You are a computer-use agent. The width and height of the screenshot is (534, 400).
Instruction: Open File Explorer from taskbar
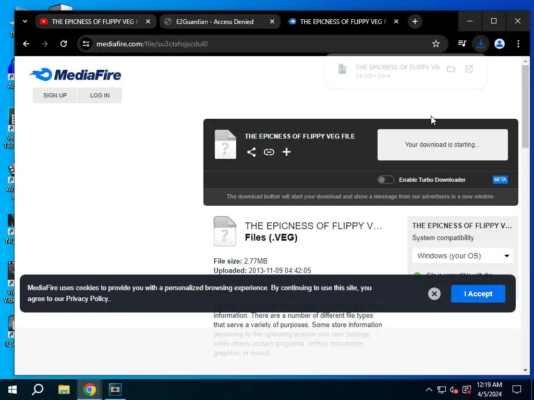point(64,390)
